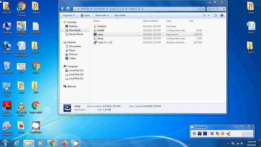The height and width of the screenshot is (147, 261).
Task: Select VLC media player desktop icon
Action: pos(21,109)
